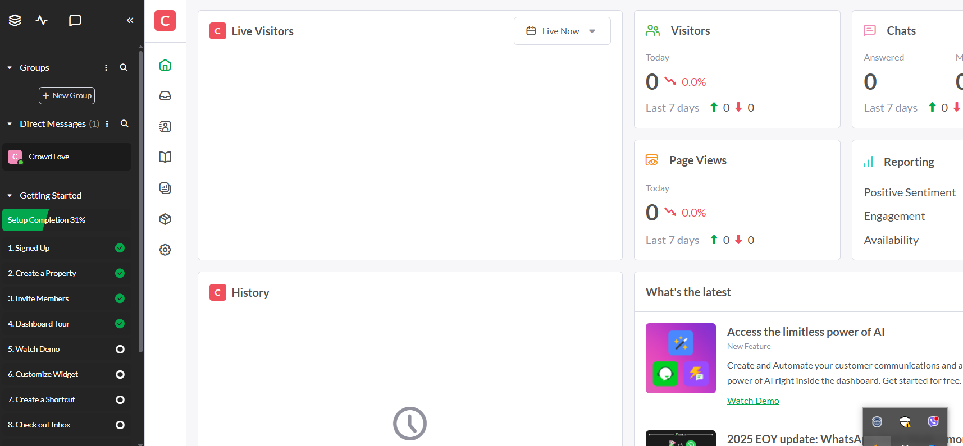Viewport: 963px width, 446px height.
Task: Select the 6. Customize Widget step
Action: [67, 374]
